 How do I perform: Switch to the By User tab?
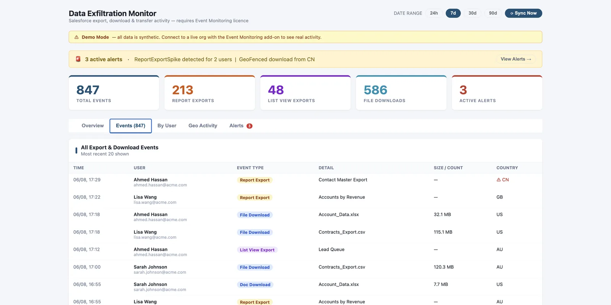[167, 126]
